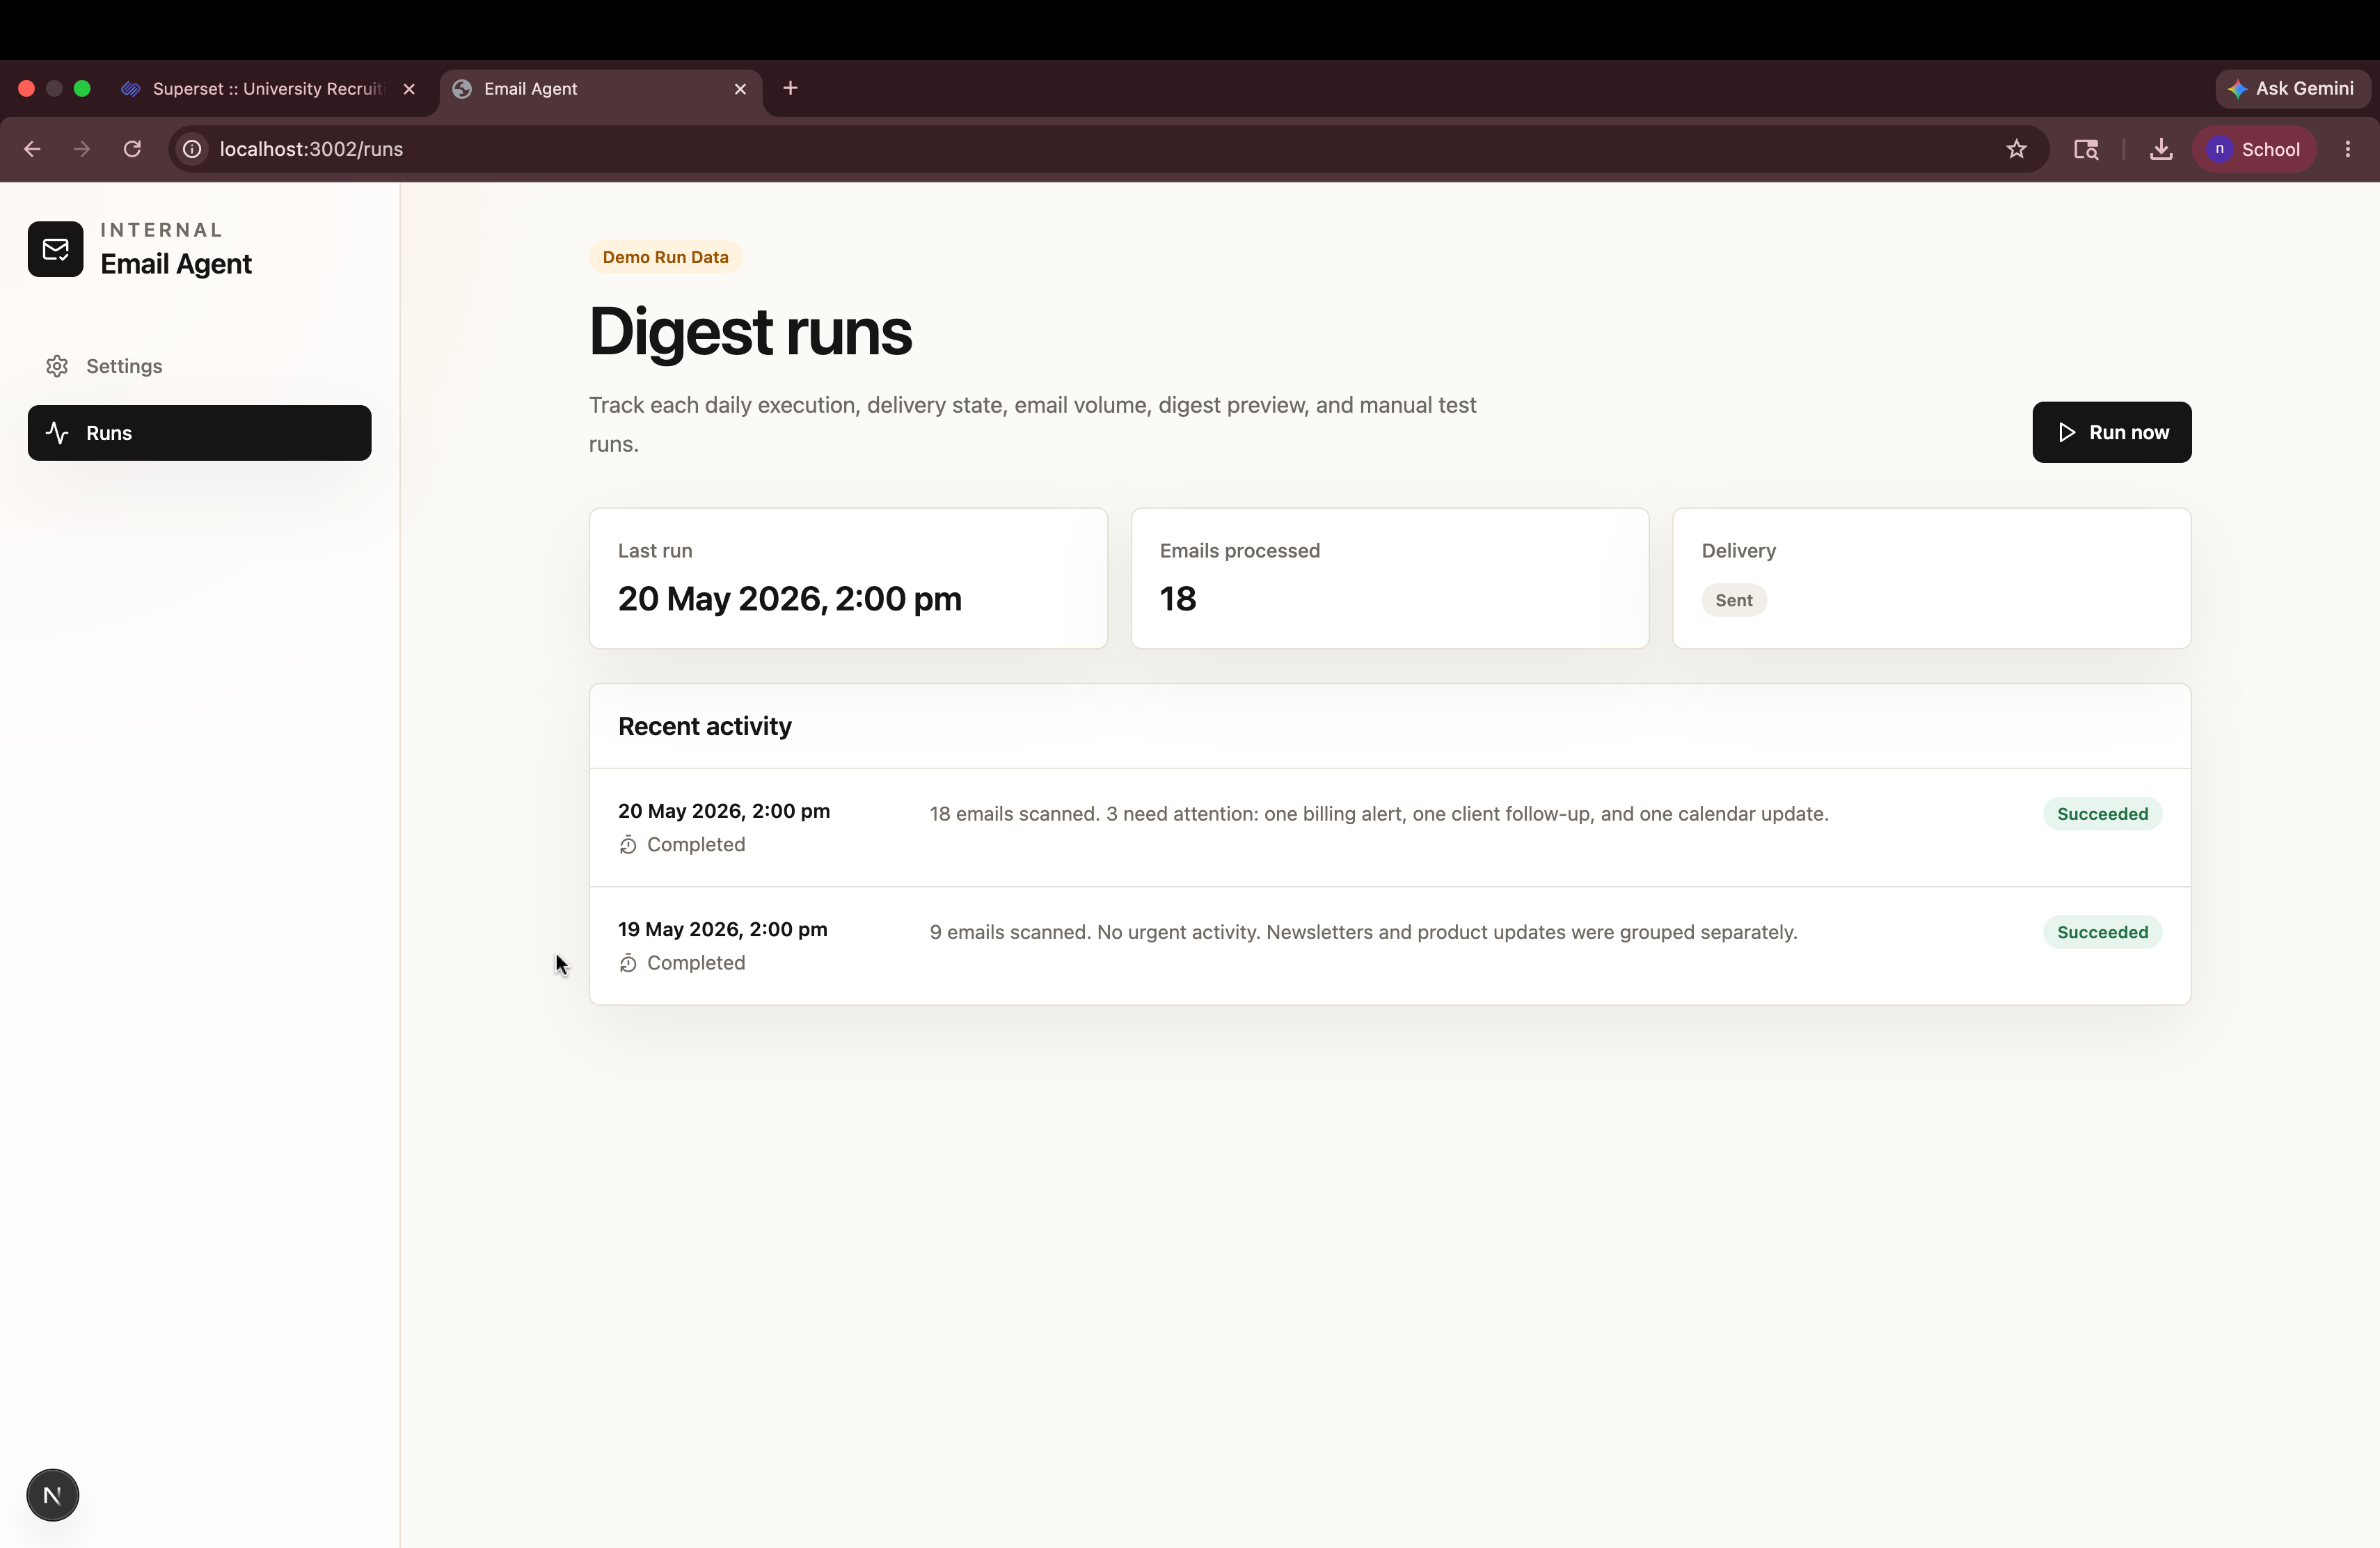This screenshot has height=1548, width=2380.
Task: Click Completed icon under 19 May run
Action: pyautogui.click(x=628, y=963)
